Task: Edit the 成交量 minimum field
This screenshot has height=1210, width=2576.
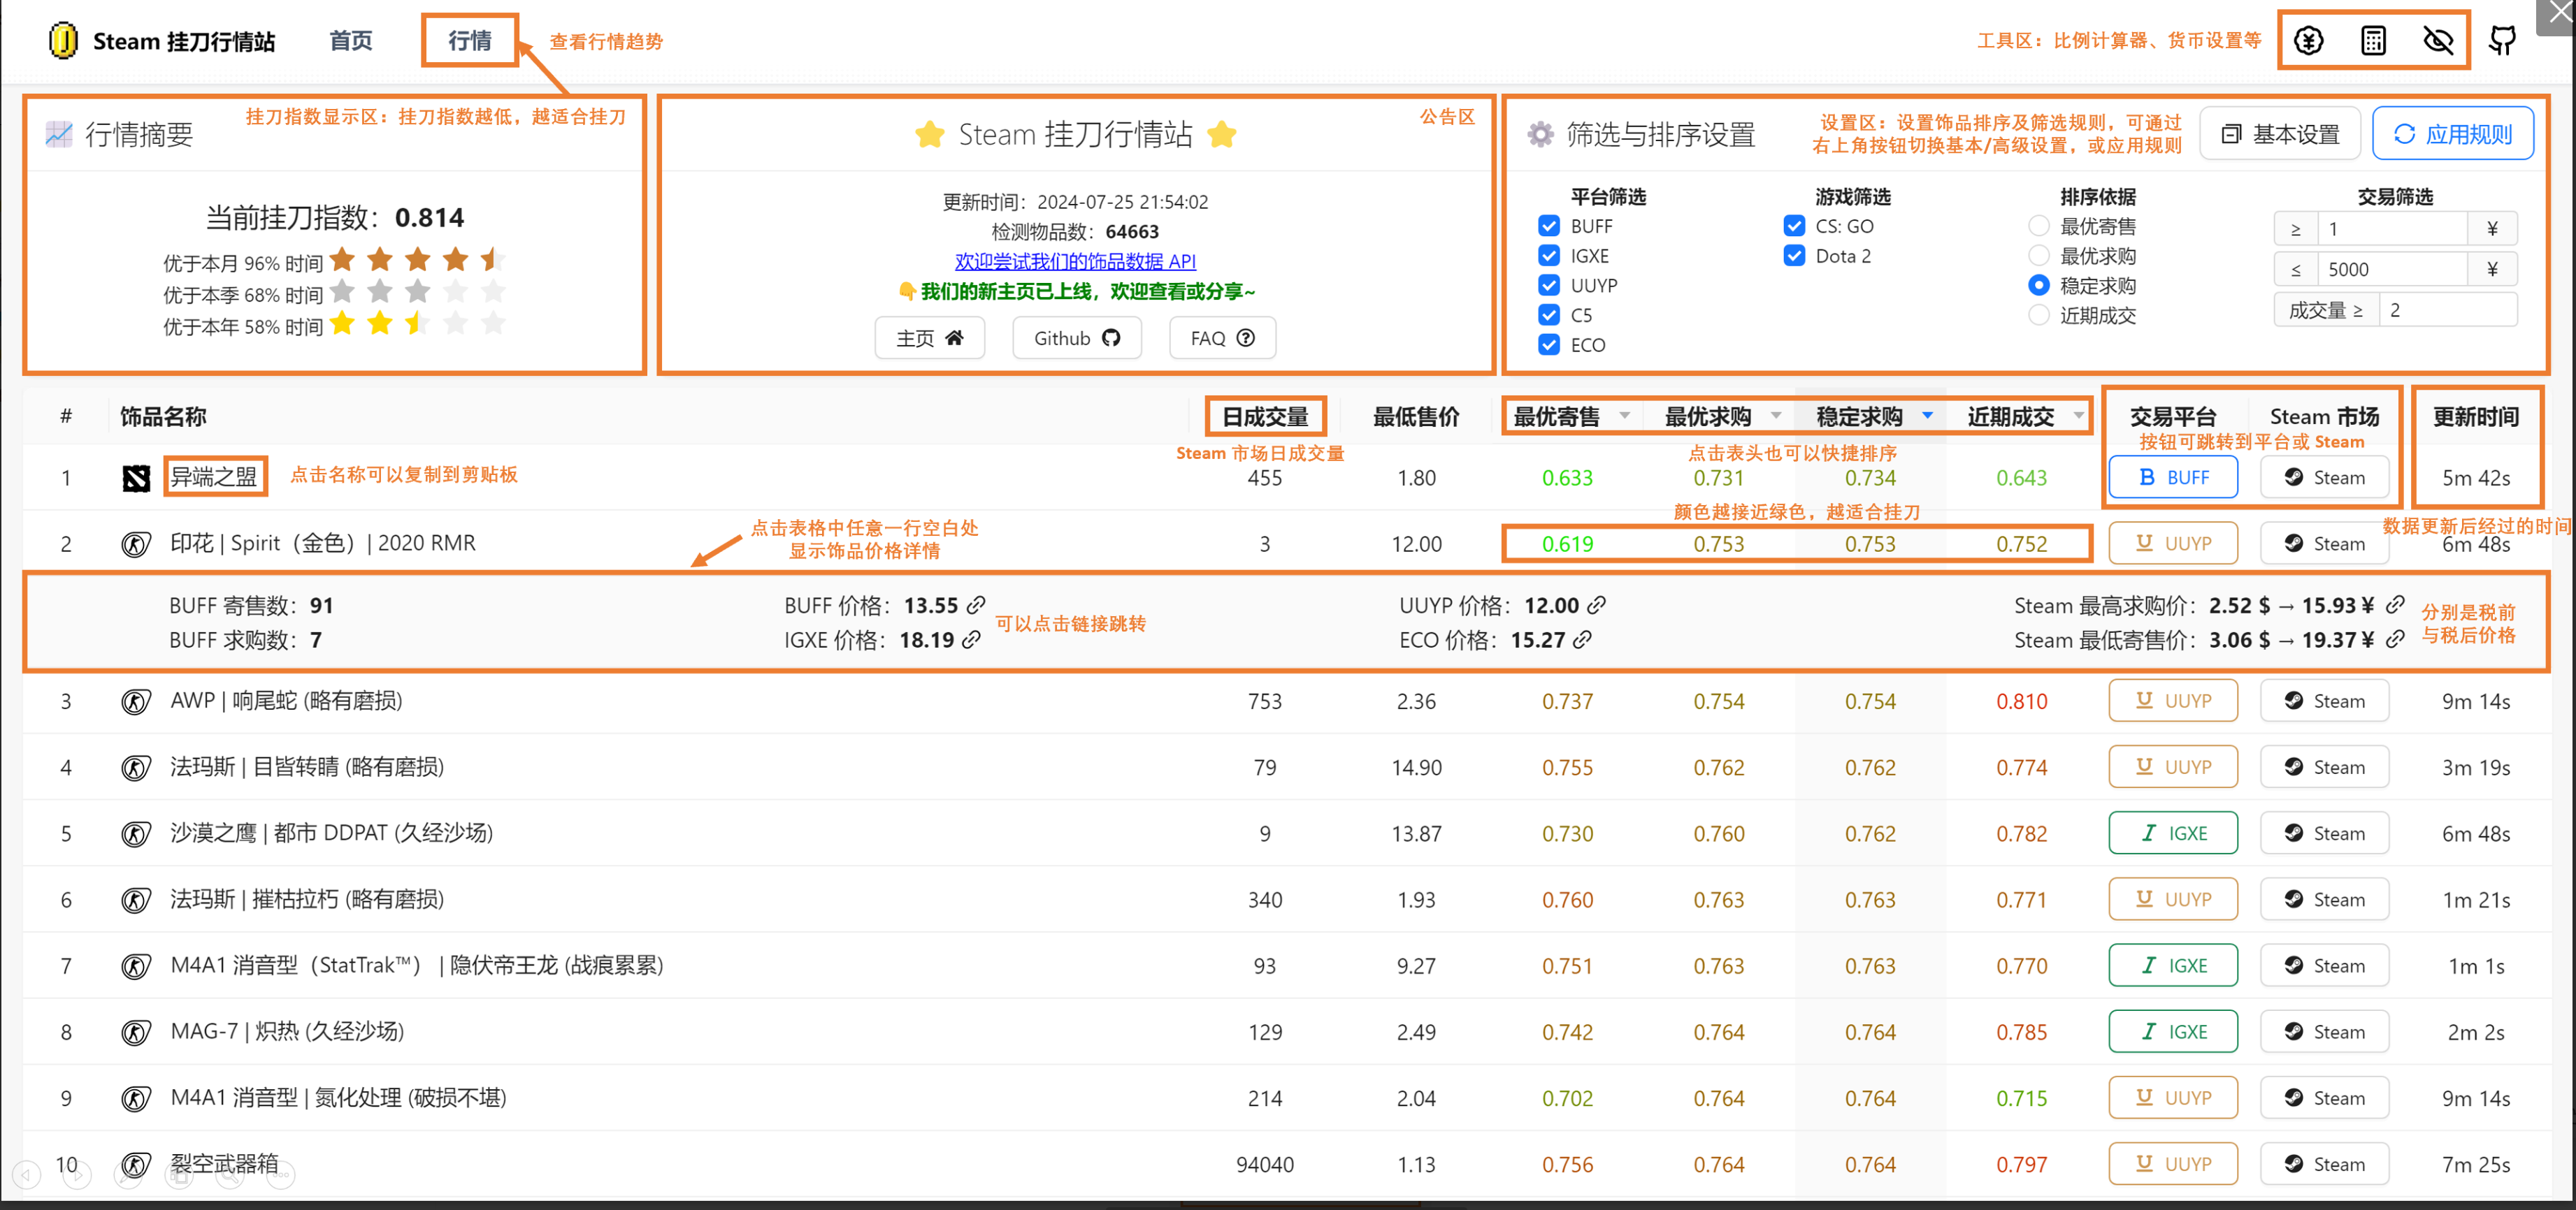Action: (x=2447, y=309)
